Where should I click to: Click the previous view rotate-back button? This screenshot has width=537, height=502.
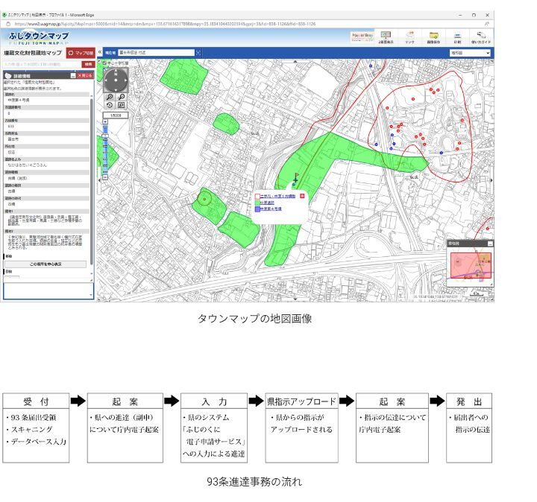pyautogui.click(x=110, y=105)
